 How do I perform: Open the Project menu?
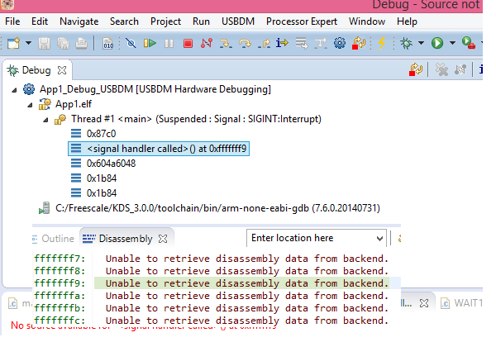[166, 21]
